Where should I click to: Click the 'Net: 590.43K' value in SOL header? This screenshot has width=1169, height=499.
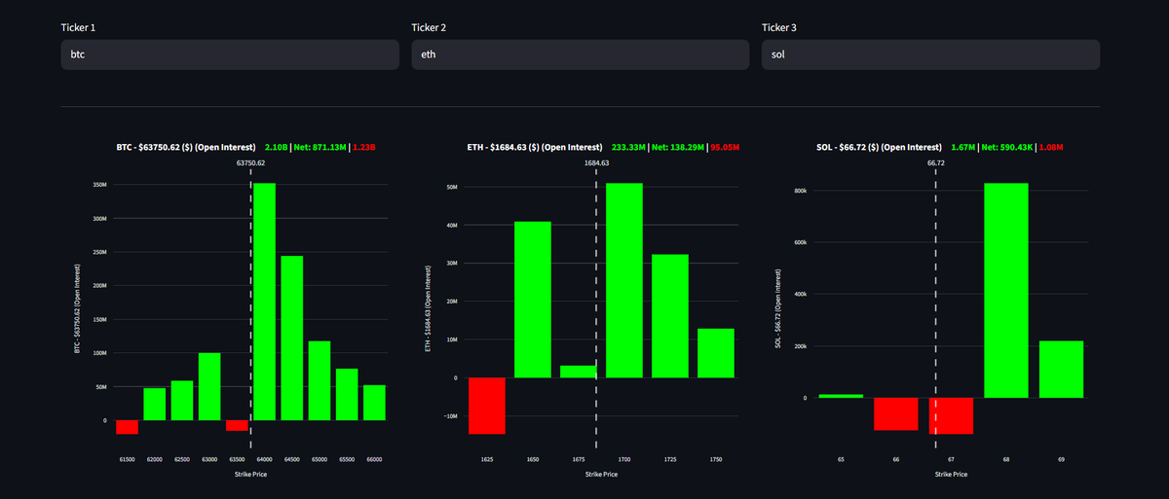[1008, 147]
